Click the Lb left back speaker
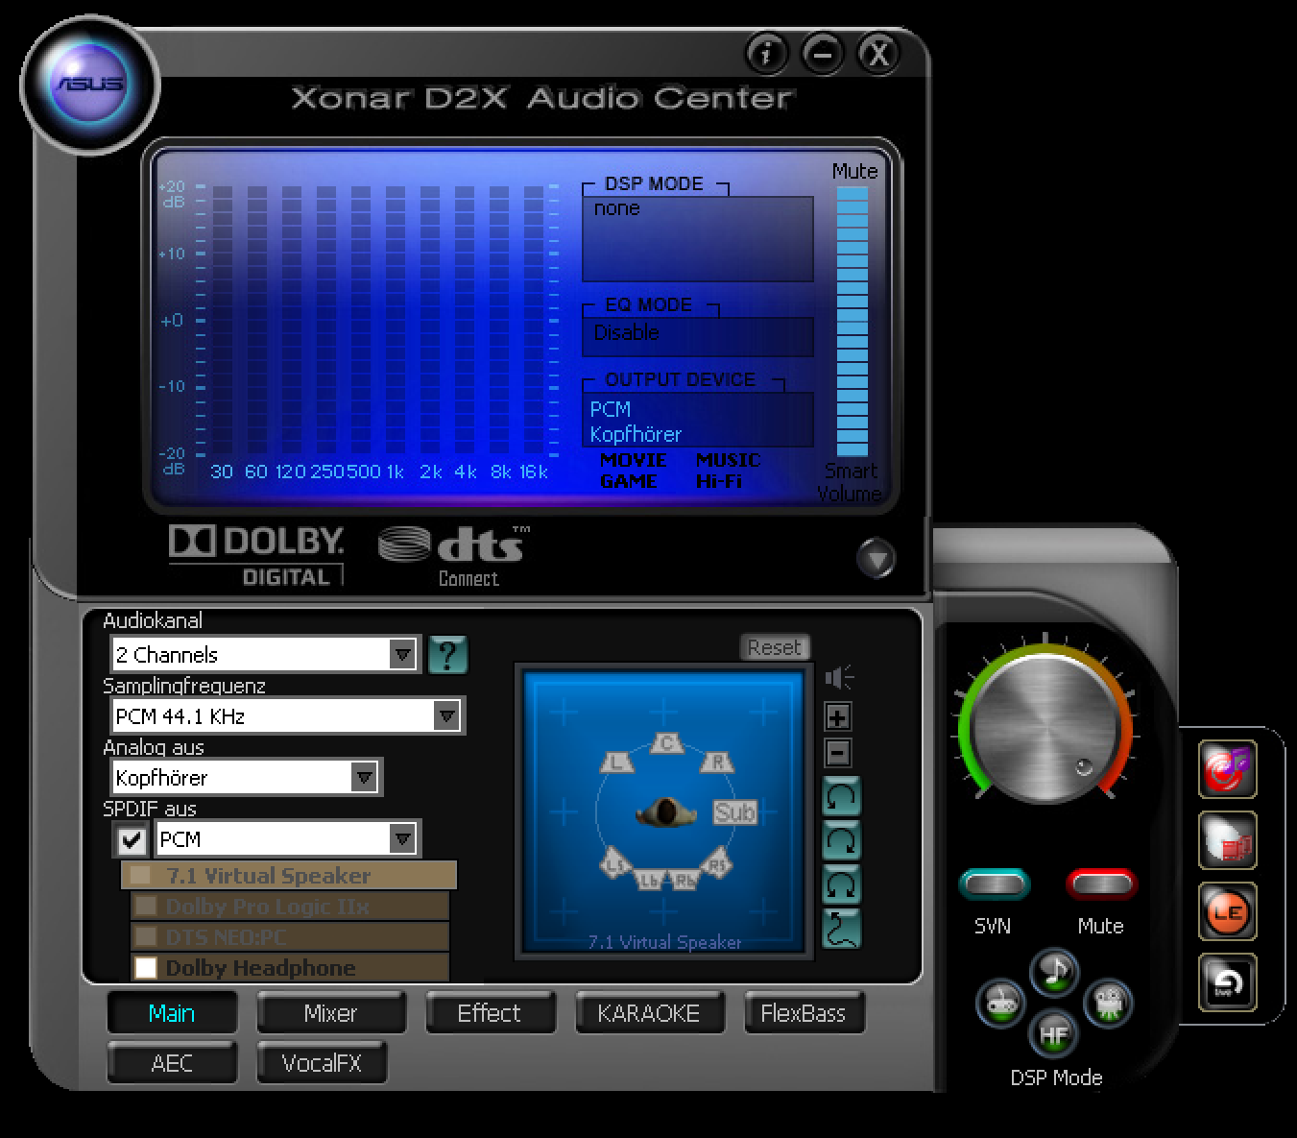The height and width of the screenshot is (1138, 1297). (x=651, y=879)
